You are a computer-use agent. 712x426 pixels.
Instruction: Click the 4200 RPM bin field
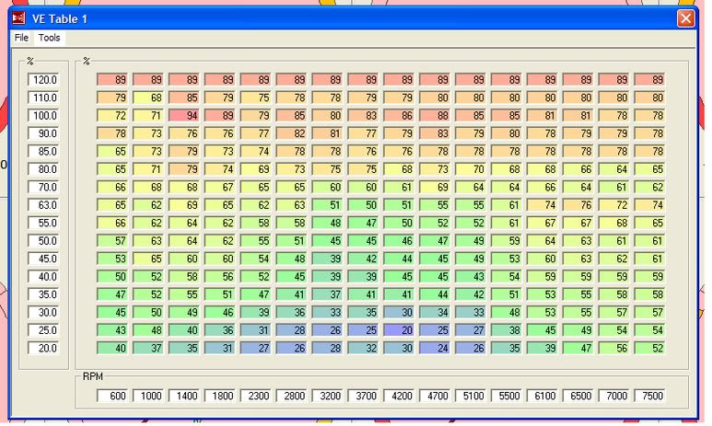click(399, 396)
